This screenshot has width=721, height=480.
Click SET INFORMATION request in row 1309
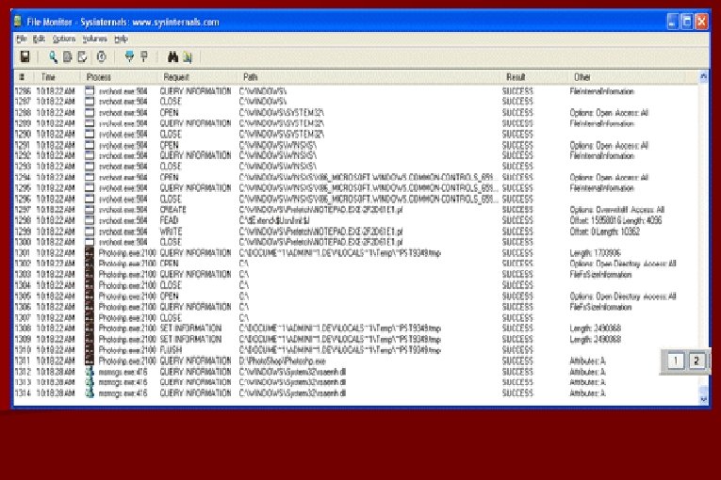click(x=190, y=340)
